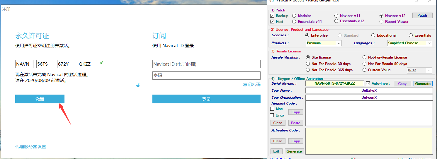Image resolution: width=437 pixels, height=159 pixels.
Task: Select the Report Viewer radio button
Action: (x=381, y=22)
